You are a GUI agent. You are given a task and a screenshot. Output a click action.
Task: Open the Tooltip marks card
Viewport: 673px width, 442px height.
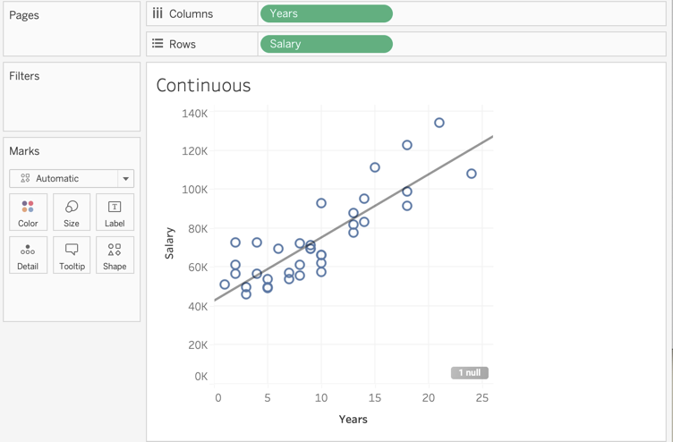click(72, 255)
